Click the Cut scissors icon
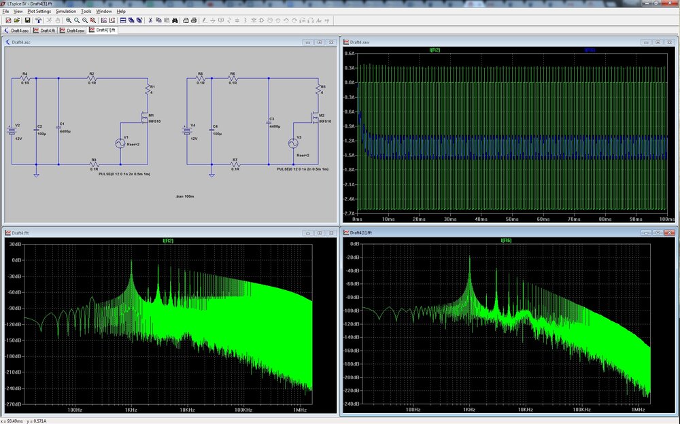Viewport: 680px width, 424px height. tap(150, 20)
